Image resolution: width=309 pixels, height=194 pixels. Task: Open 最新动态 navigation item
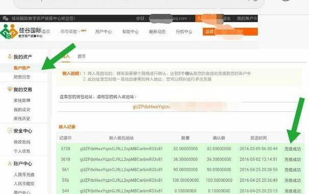coord(157,32)
